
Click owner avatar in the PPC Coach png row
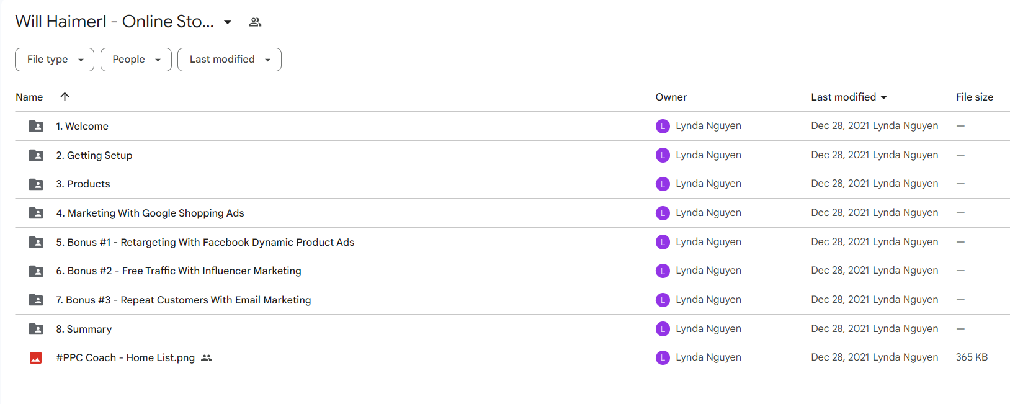pyautogui.click(x=663, y=357)
